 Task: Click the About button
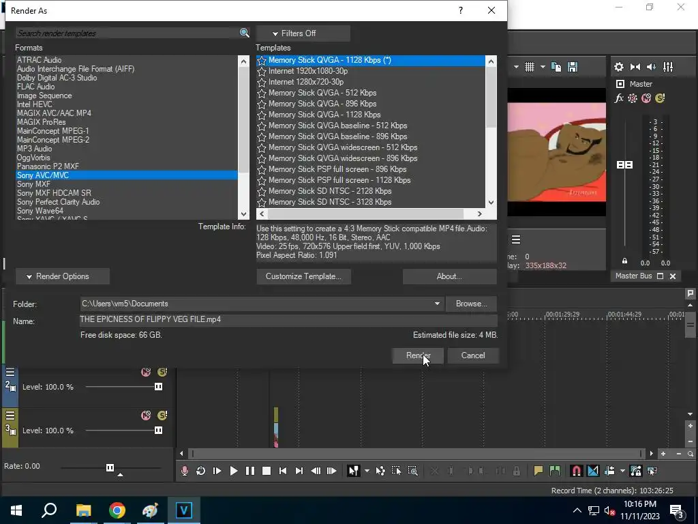[449, 276]
